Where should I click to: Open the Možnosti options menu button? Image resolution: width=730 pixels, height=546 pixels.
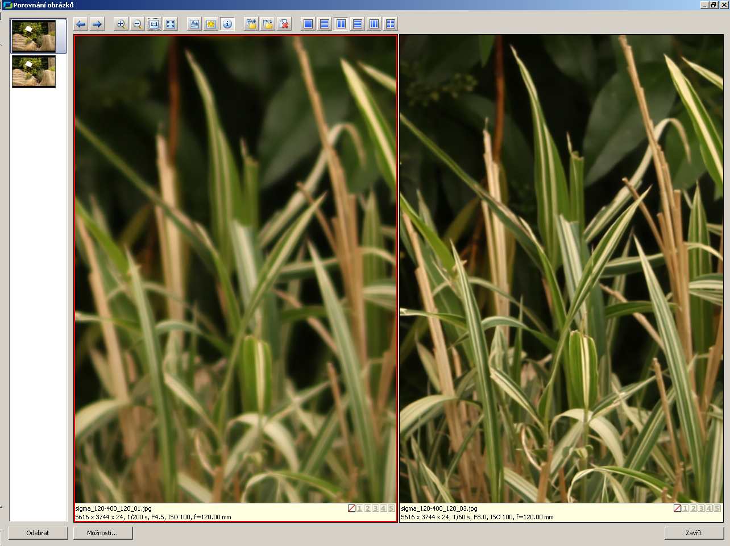click(102, 533)
